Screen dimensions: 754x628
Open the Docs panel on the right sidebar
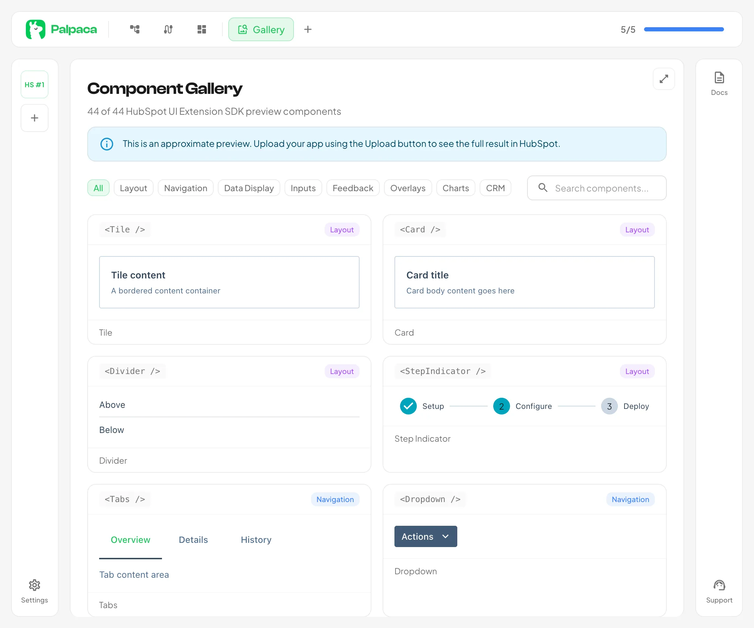[719, 83]
